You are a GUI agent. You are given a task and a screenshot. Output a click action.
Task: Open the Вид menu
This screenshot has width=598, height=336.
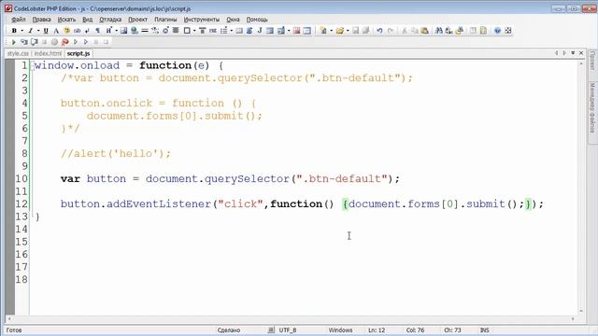87,20
